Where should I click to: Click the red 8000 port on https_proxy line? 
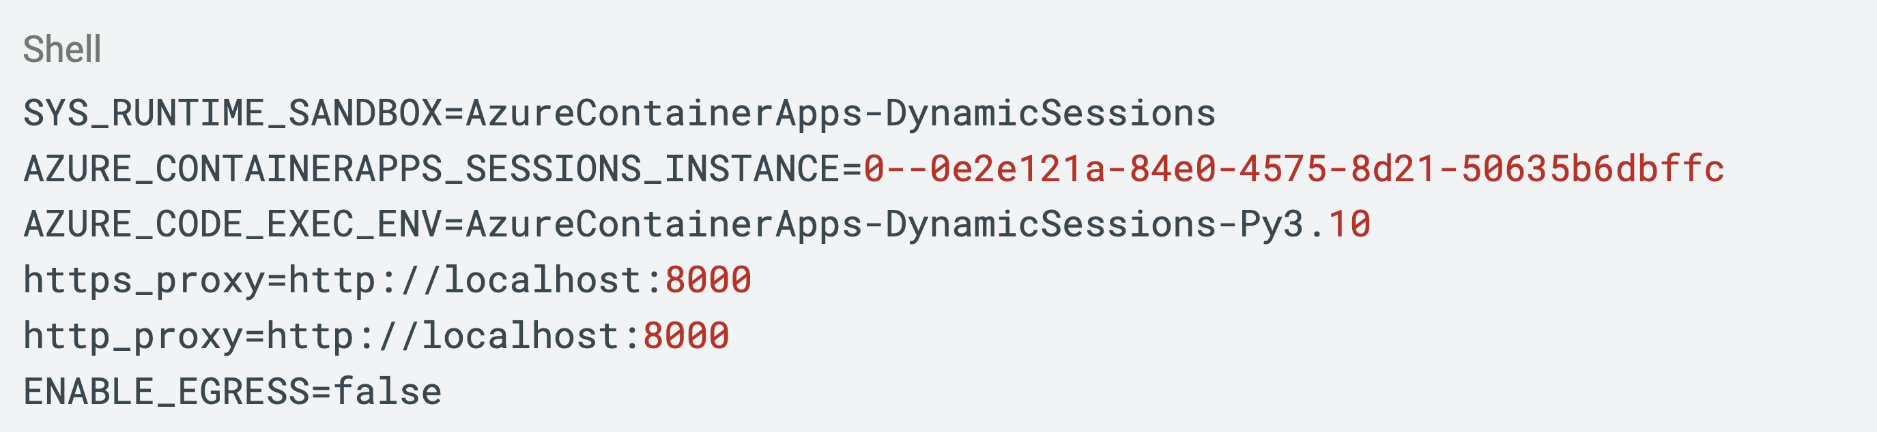pos(708,280)
